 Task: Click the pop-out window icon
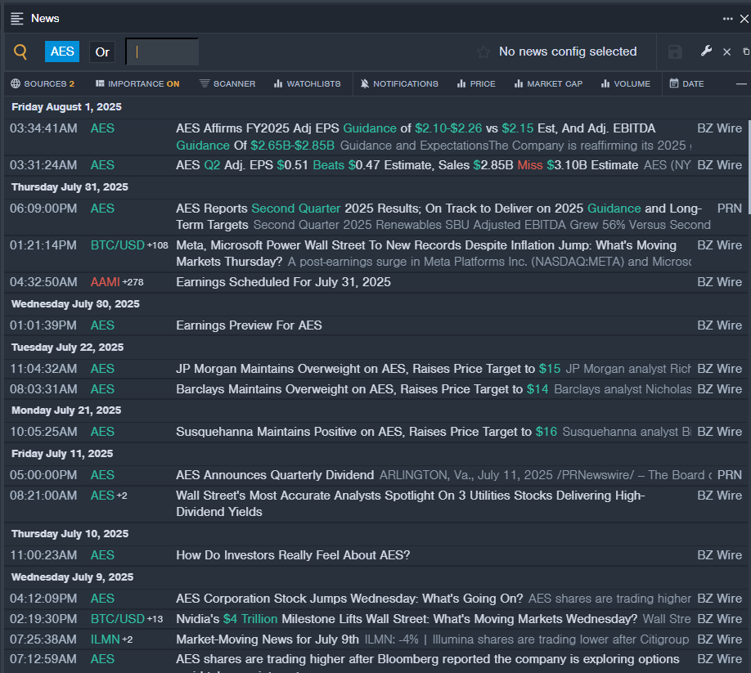746,52
